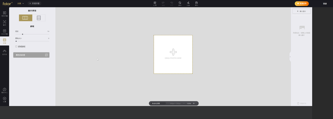Click the import photo button
Image resolution: width=333 pixels, height=119 pixels.
tap(301, 11)
